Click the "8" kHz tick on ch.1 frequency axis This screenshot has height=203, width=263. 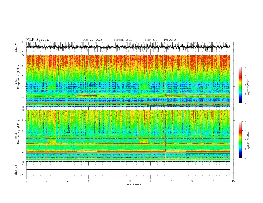(24, 66)
